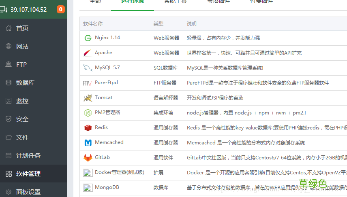Click the 语言解释器 type cell
This screenshot has width=347, height=197.
click(x=166, y=98)
